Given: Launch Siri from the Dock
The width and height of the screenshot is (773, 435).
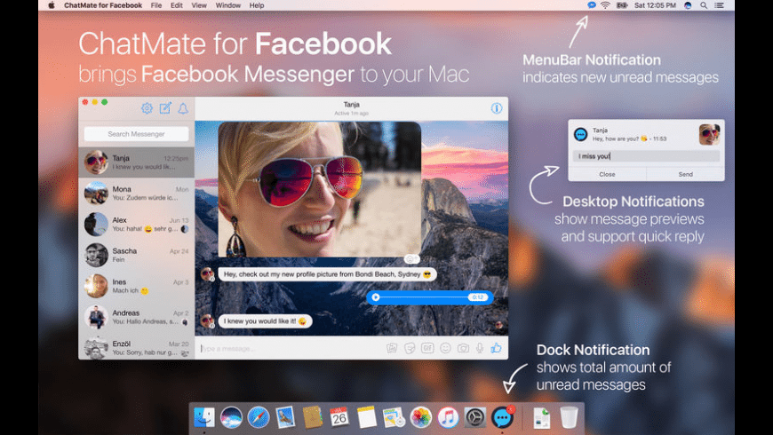Looking at the screenshot, I should 231,418.
